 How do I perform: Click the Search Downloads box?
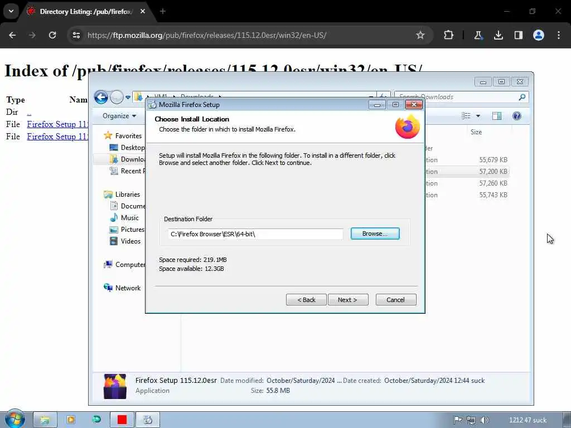click(457, 97)
